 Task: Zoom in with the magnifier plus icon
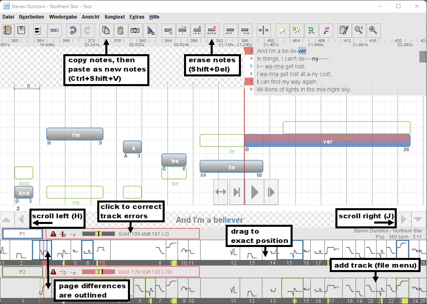pyautogui.click(x=373, y=30)
